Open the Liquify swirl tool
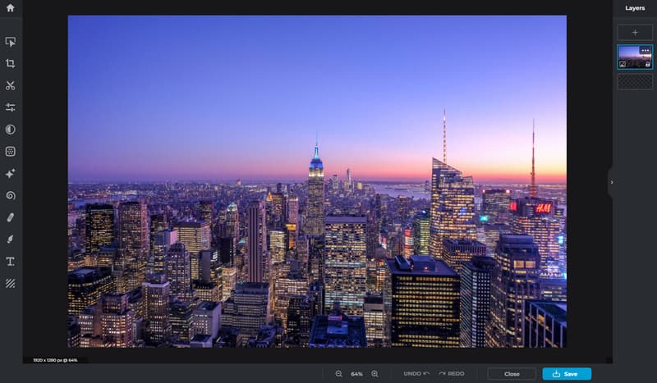 (x=11, y=196)
